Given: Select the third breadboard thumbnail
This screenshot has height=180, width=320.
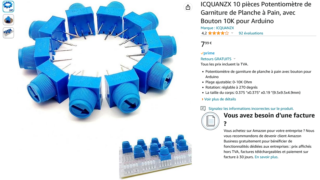Looking at the screenshot, I should tap(8, 33).
